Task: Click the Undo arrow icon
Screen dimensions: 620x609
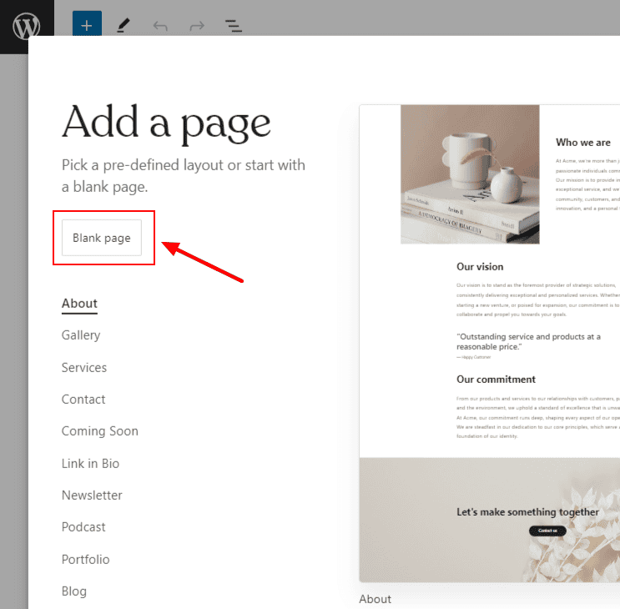Action: pos(160,26)
